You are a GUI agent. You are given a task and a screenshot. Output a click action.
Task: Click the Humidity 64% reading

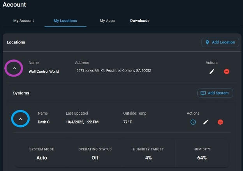click(x=202, y=158)
